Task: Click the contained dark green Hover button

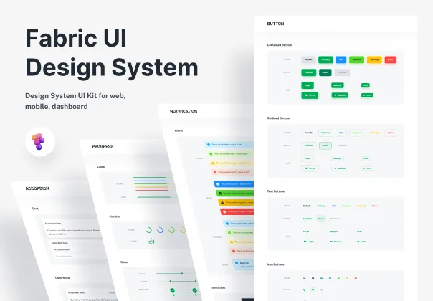Action: tap(325, 72)
